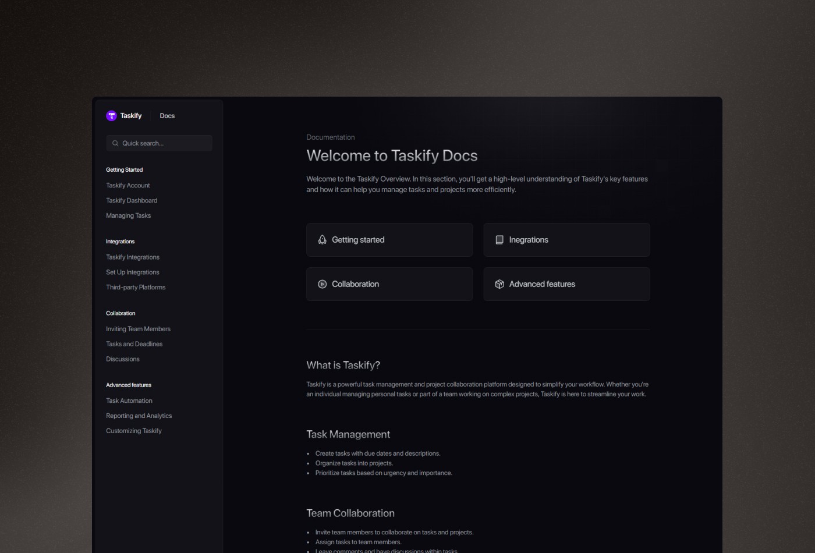The height and width of the screenshot is (553, 815).
Task: Click the Documentation breadcrumb label
Action: (330, 137)
